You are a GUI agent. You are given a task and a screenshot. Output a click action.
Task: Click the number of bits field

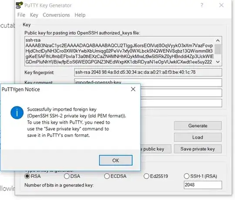click(x=203, y=185)
